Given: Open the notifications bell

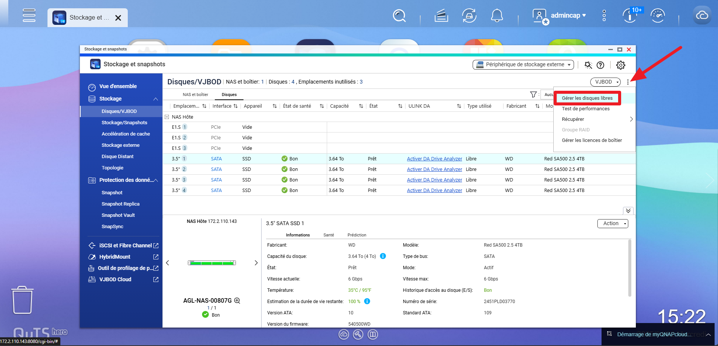Looking at the screenshot, I should click(x=497, y=16).
